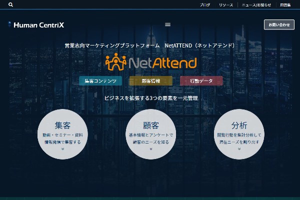Click the 分析 circle card
The image size is (300, 200).
pyautogui.click(x=239, y=134)
